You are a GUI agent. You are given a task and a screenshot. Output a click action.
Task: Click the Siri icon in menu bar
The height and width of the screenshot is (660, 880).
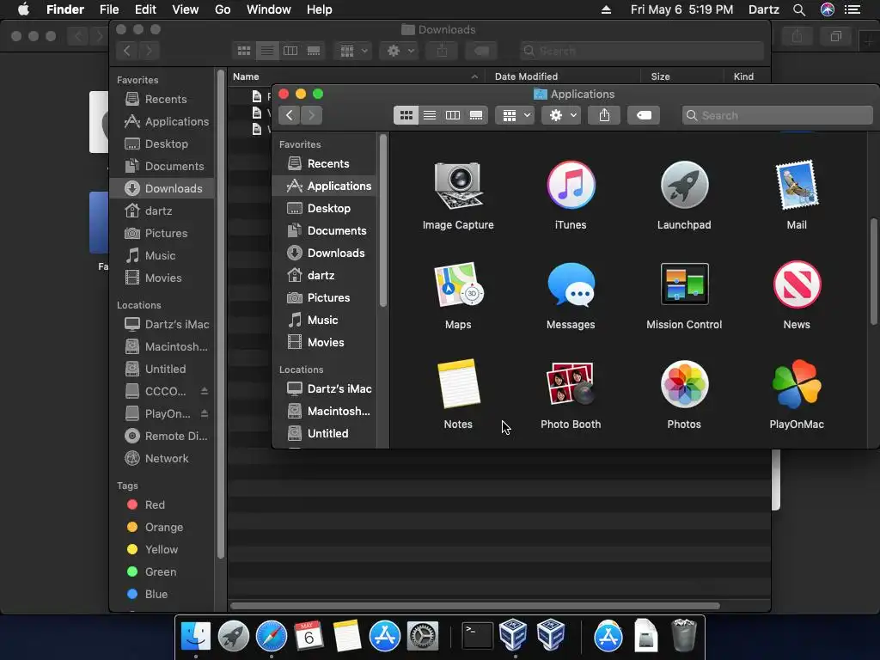pos(828,9)
